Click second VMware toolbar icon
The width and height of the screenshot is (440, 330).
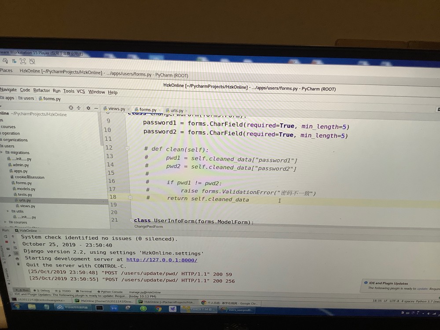(14, 61)
